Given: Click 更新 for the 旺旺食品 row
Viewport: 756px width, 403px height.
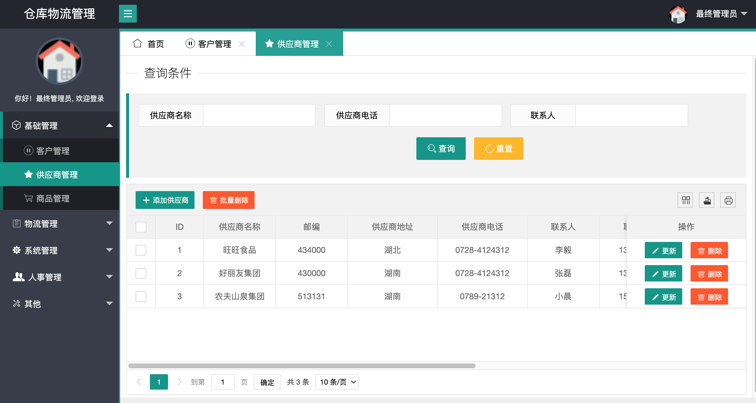Looking at the screenshot, I should (664, 251).
